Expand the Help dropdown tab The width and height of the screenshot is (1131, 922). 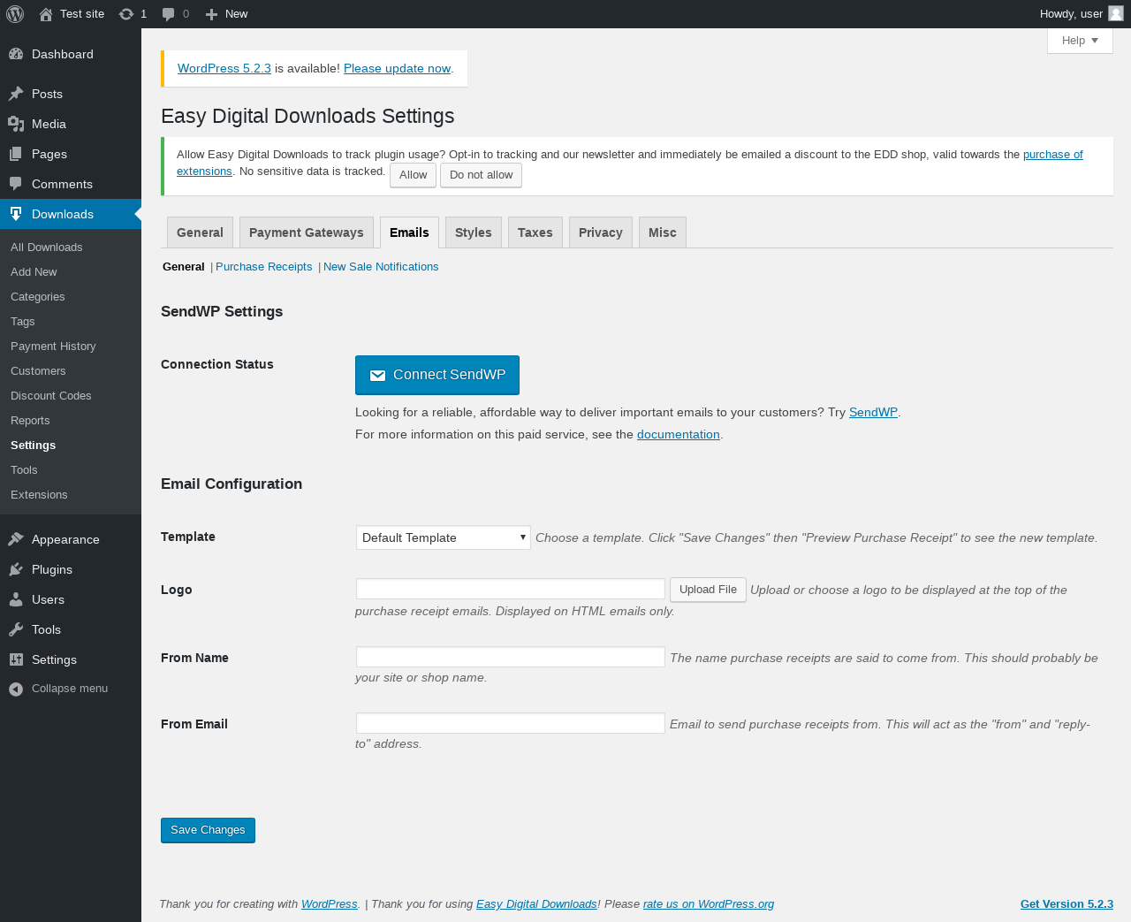[1080, 41]
